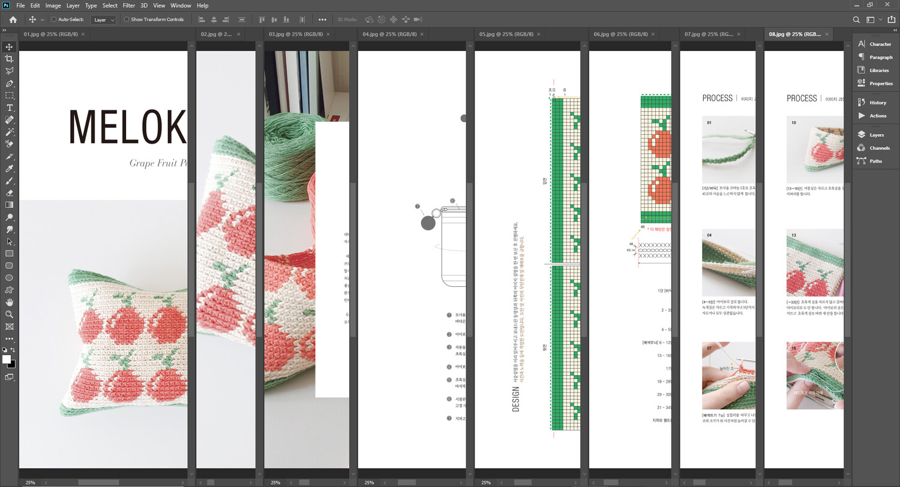
Task: Toggle Show Transform Controls checkbox
Action: (127, 20)
